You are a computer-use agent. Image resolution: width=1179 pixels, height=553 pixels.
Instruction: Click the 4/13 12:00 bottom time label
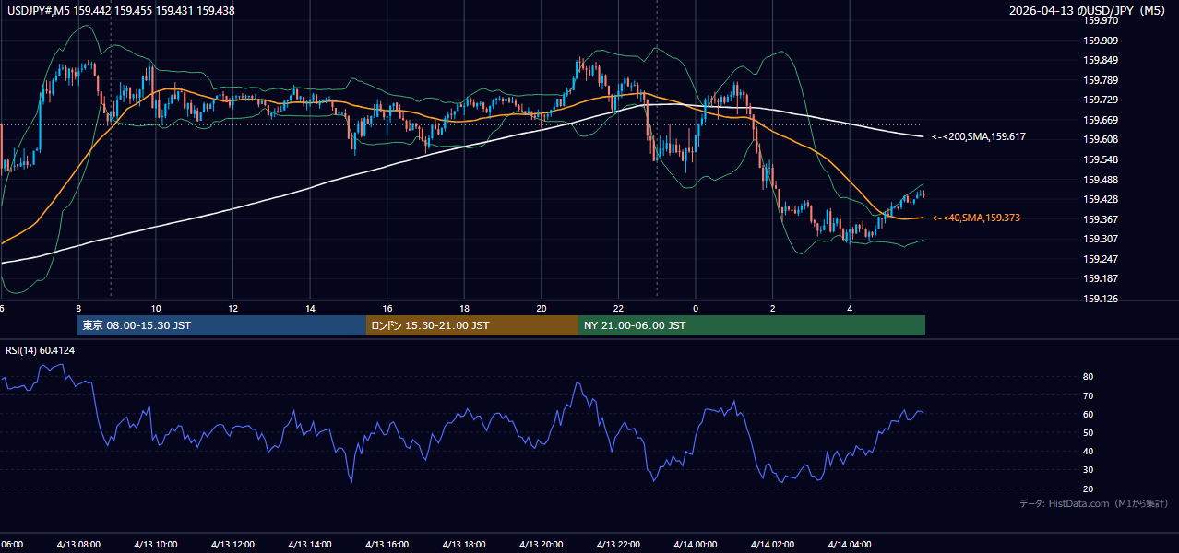click(x=232, y=545)
